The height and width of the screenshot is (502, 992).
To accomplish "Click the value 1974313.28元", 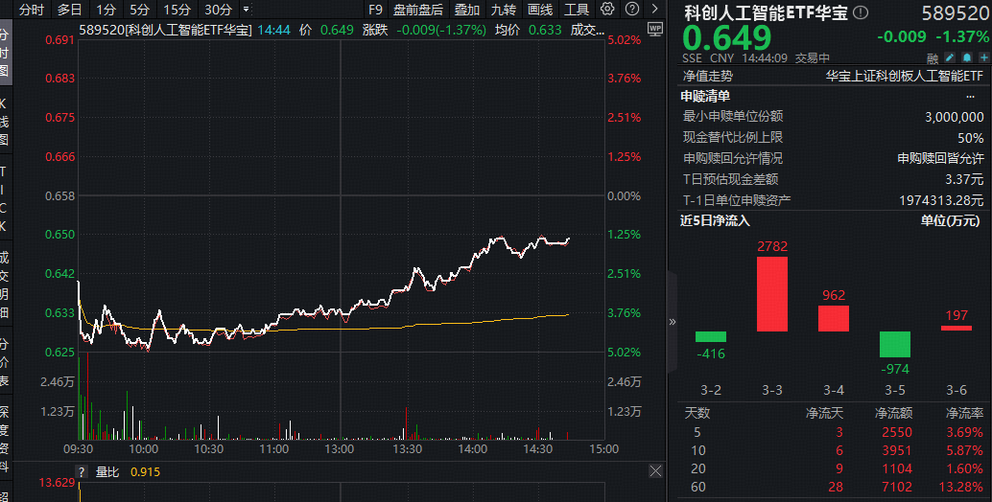I will coord(941,200).
